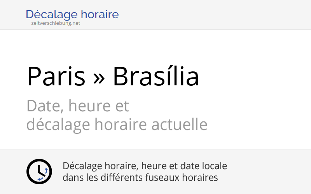Image resolution: width=311 pixels, height=194 pixels.
Task: Click the word 'et' ending the first subtitle line
Action: coord(122,106)
